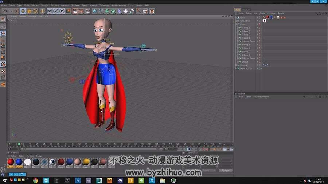The width and height of the screenshot is (328, 184).
Task: Expand the Girl Controle object
Action: [x=236, y=21]
